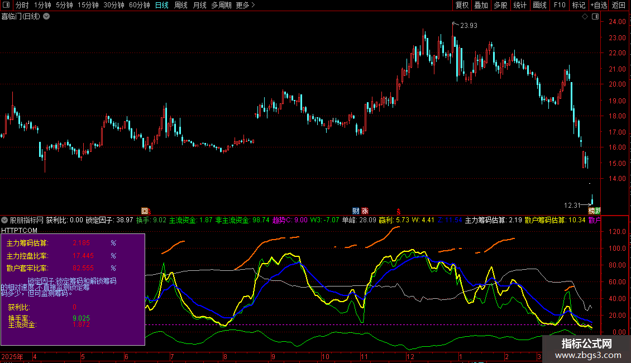Toggle the 叠加 overlay option
631x363 pixels.
coord(481,6)
